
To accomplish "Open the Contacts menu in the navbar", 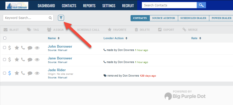I will pyautogui.click(x=69, y=6).
